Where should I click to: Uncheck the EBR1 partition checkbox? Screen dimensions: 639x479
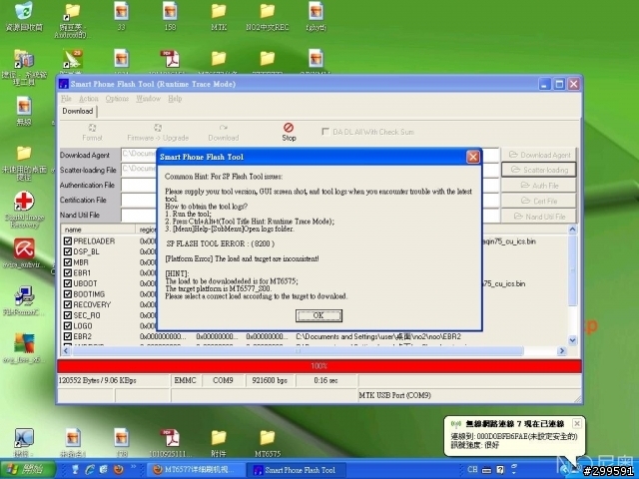pyautogui.click(x=68, y=272)
